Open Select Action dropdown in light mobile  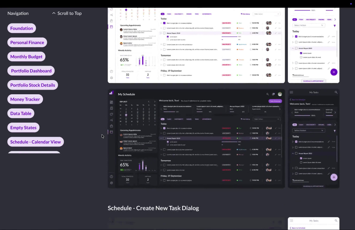tap(308, 25)
